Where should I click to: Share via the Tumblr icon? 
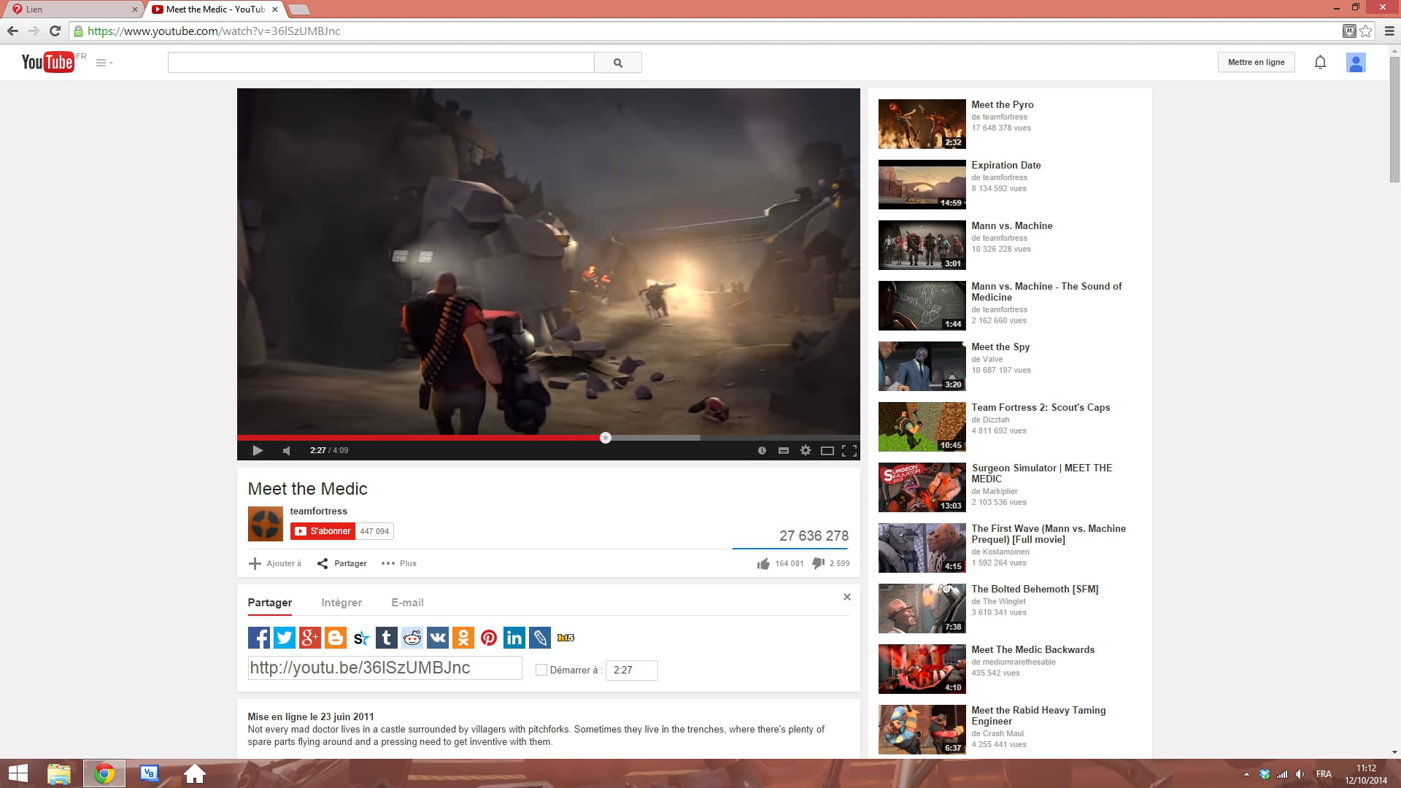pyautogui.click(x=386, y=638)
